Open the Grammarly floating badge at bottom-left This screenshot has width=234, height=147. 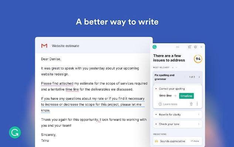tap(15, 132)
